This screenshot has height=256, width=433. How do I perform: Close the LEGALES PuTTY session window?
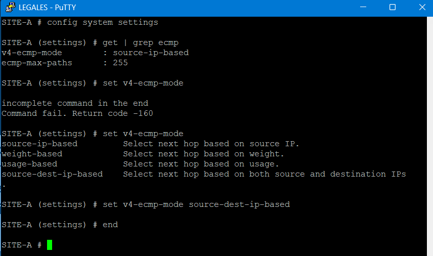tap(422, 8)
